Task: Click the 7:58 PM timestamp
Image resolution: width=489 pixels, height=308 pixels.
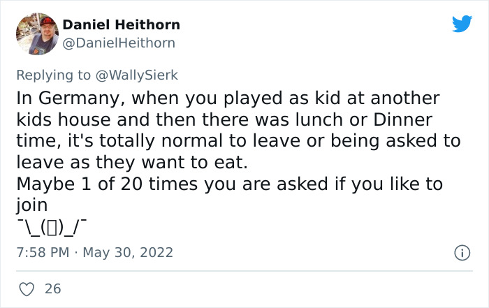Action: [41, 251]
